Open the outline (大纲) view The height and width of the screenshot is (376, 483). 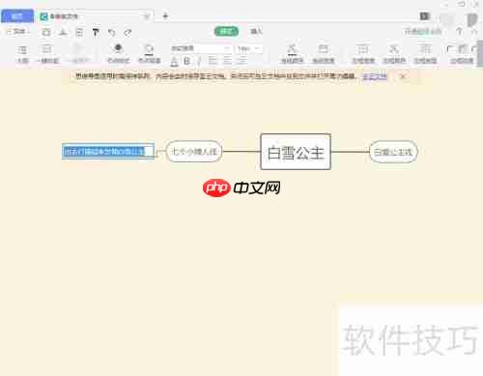pos(22,54)
